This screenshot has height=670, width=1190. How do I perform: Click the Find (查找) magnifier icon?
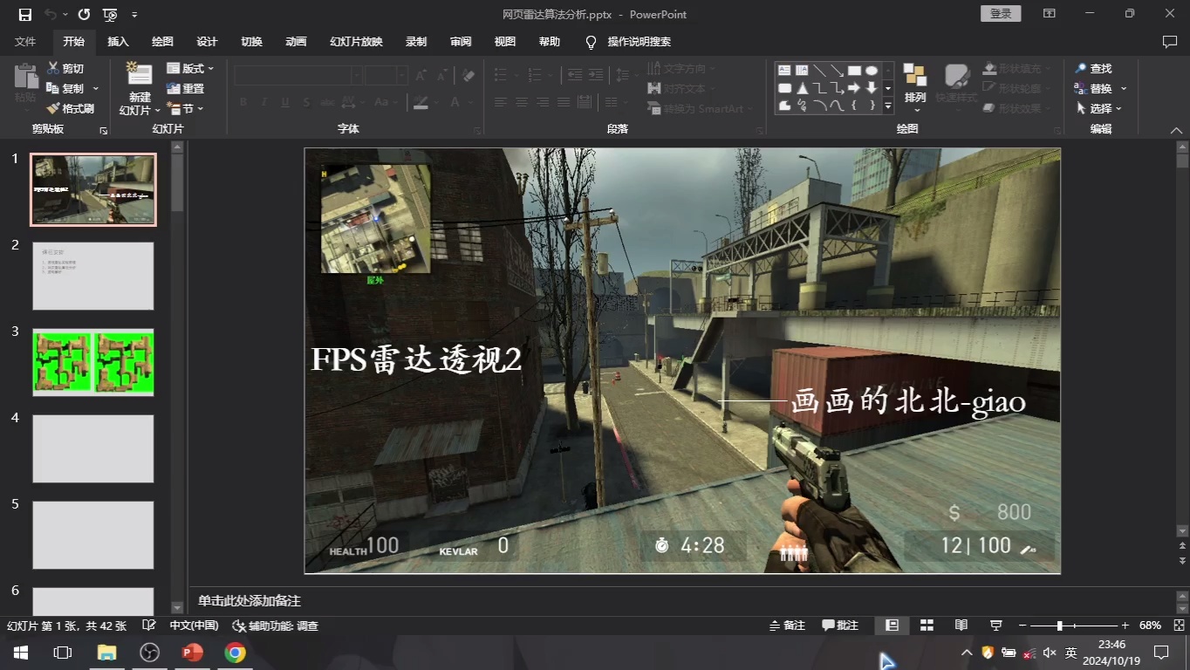coord(1081,68)
